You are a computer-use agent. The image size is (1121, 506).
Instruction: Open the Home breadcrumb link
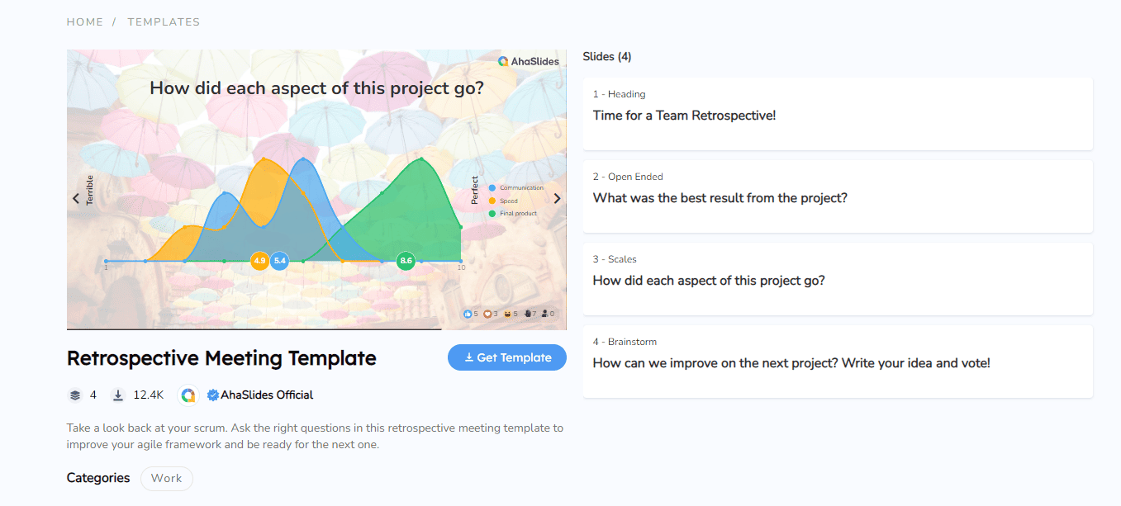pos(85,22)
